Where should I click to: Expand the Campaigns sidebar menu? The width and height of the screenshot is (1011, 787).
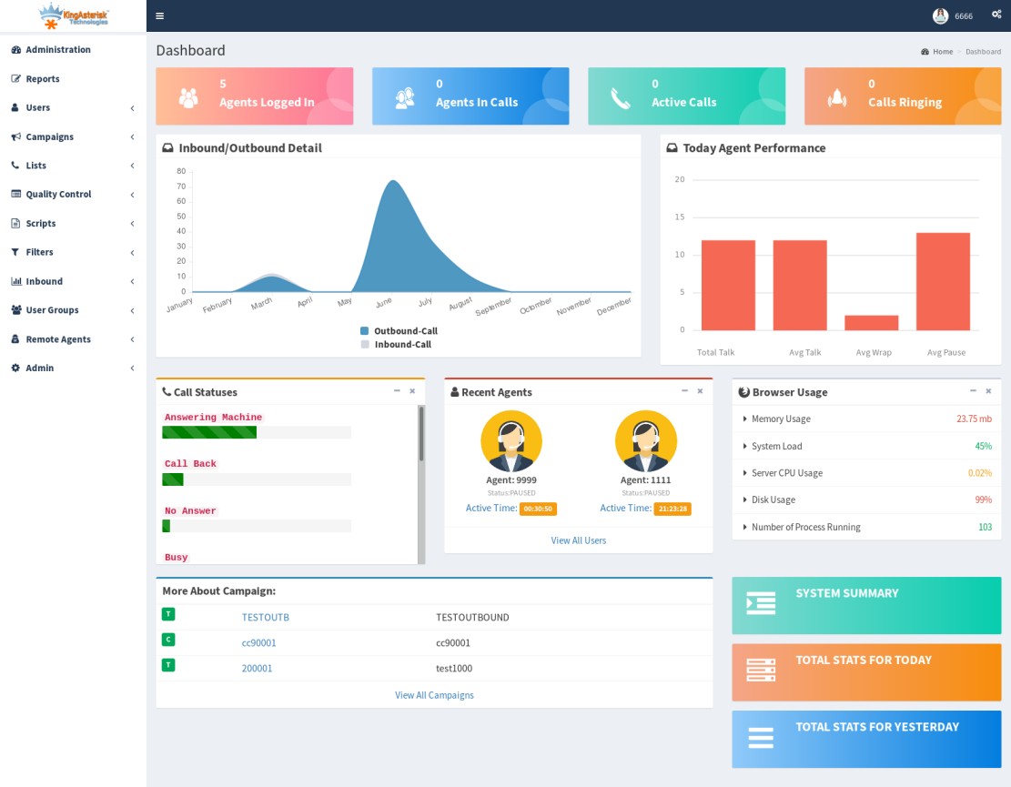(x=73, y=136)
